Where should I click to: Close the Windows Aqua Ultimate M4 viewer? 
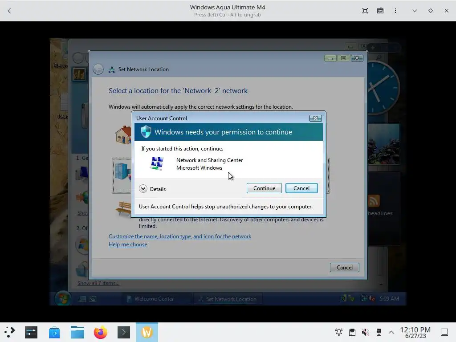(x=446, y=11)
